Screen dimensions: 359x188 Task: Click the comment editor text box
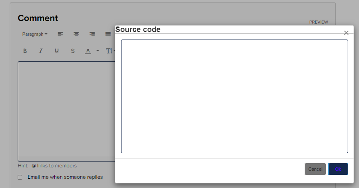point(66,111)
